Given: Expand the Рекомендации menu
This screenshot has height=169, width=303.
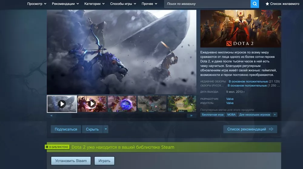Looking at the screenshot, I should [x=65, y=4].
